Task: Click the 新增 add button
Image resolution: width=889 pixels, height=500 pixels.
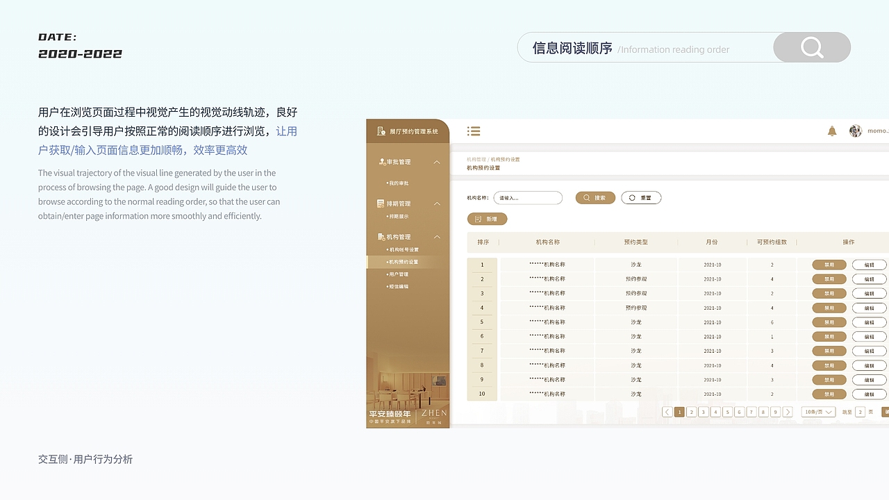Action: click(x=487, y=219)
